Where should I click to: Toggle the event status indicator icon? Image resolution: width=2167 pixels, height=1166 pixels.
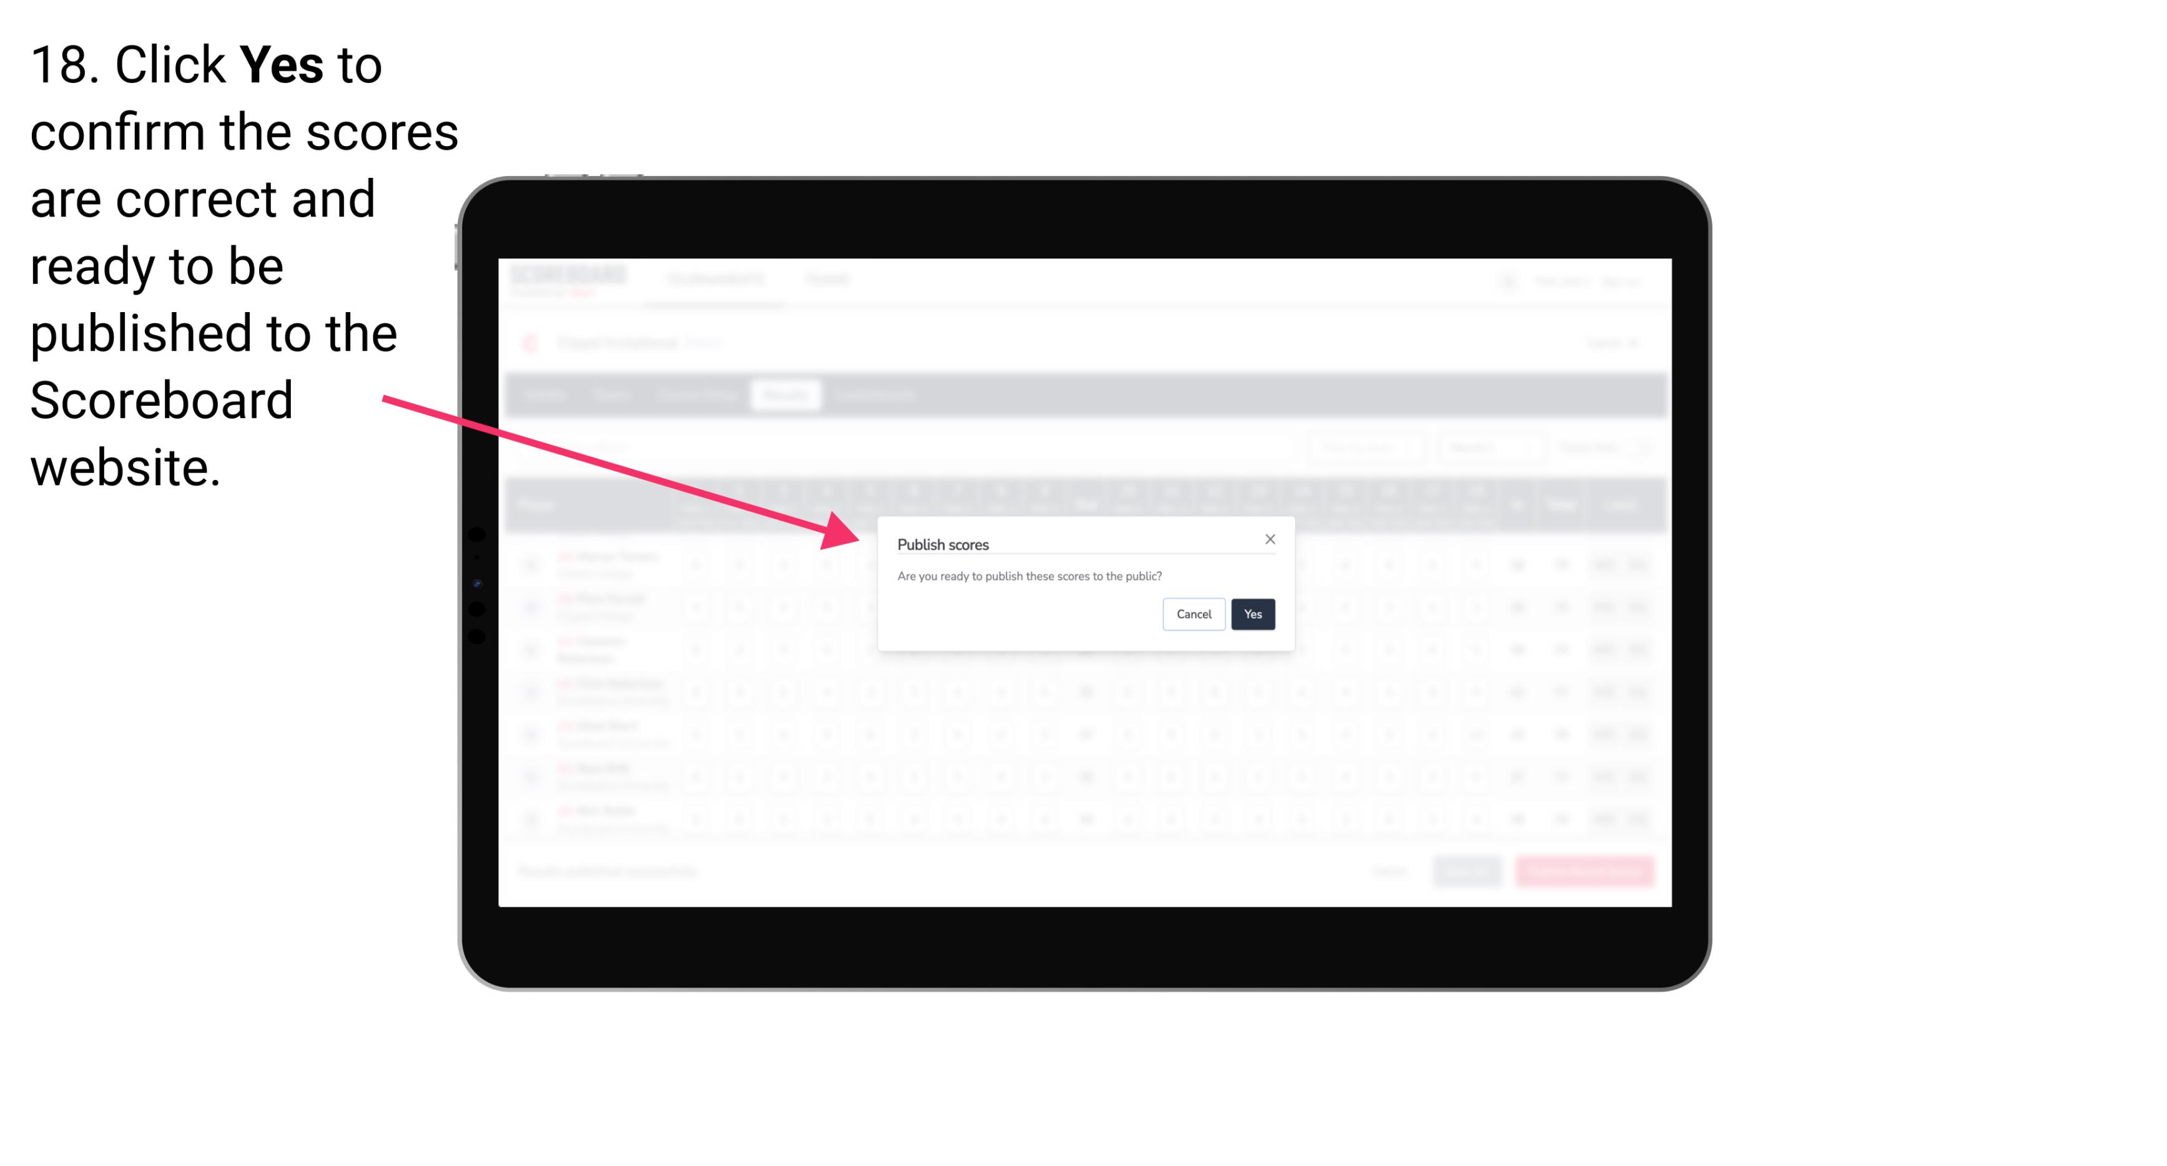[x=530, y=340]
